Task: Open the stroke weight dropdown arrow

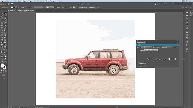Action: [32, 7]
